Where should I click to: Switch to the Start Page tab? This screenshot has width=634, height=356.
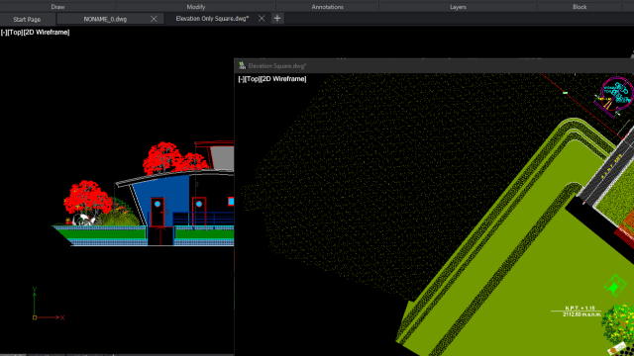click(27, 19)
